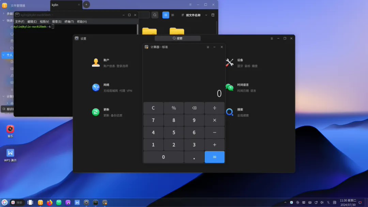Click the settings window search field
368x207 pixels.
tap(178, 38)
